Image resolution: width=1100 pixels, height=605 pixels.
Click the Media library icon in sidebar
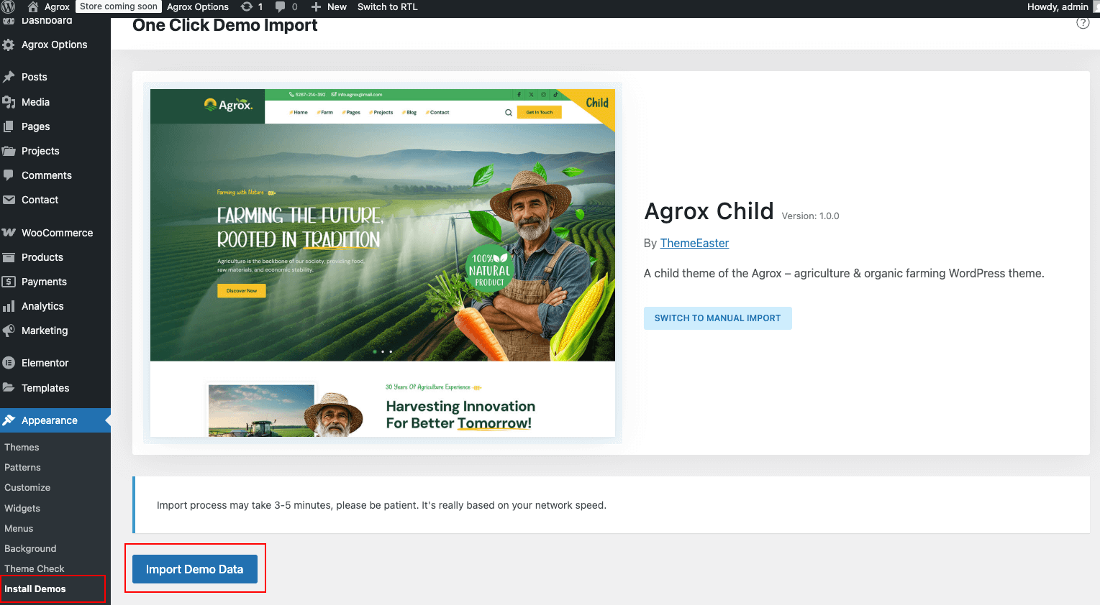point(9,102)
